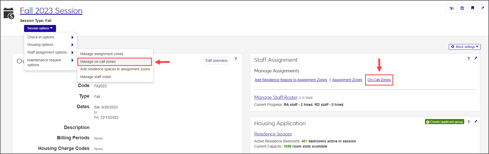Choose Manage staff roster from submenu

(96, 77)
